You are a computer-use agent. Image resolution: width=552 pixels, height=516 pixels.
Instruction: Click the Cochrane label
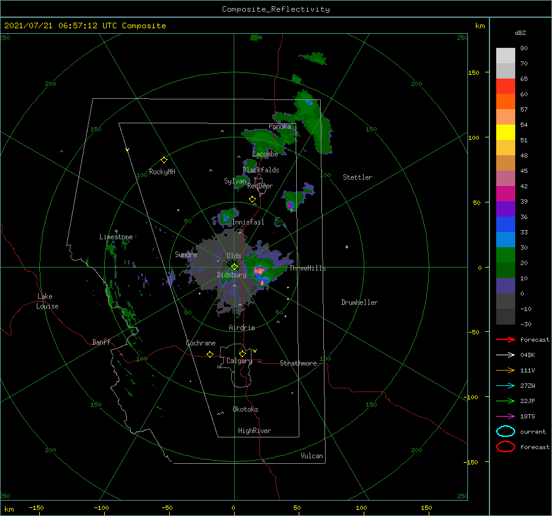pos(201,343)
